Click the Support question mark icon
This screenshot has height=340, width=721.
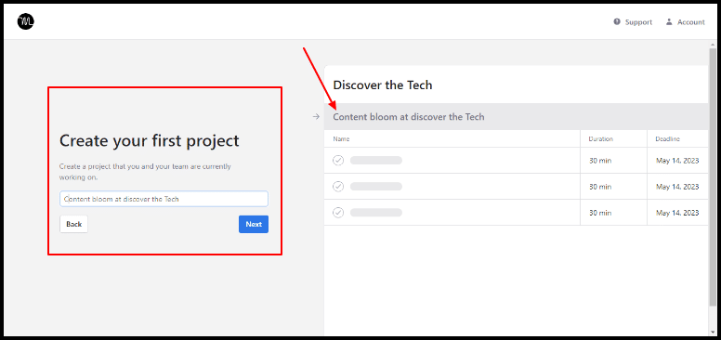(617, 21)
